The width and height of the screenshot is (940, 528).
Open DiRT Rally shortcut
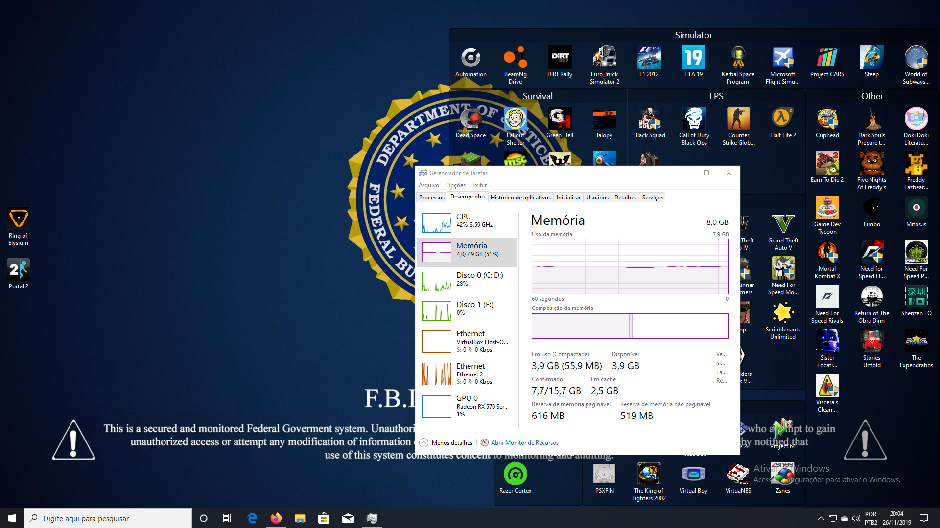560,62
